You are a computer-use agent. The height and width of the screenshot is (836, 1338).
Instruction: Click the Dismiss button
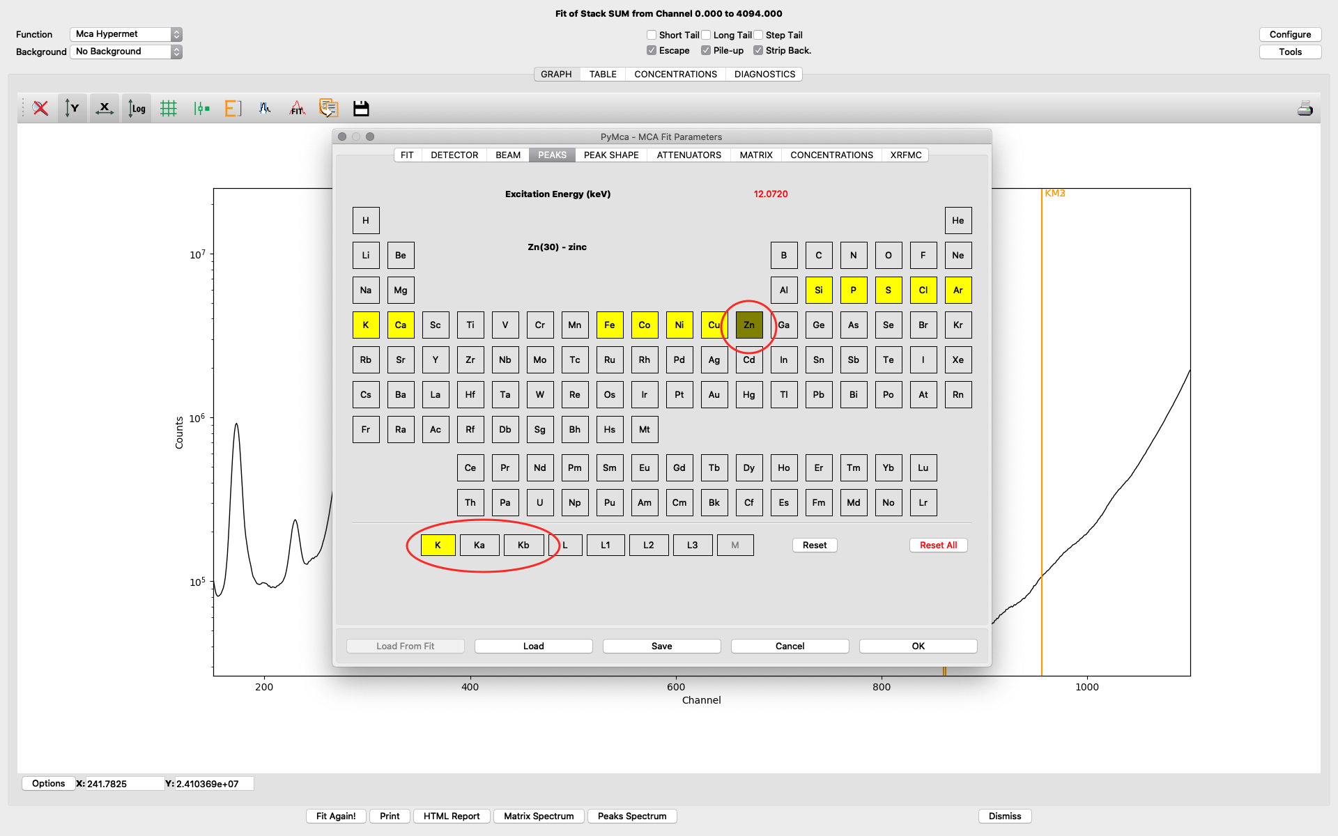click(x=1005, y=816)
